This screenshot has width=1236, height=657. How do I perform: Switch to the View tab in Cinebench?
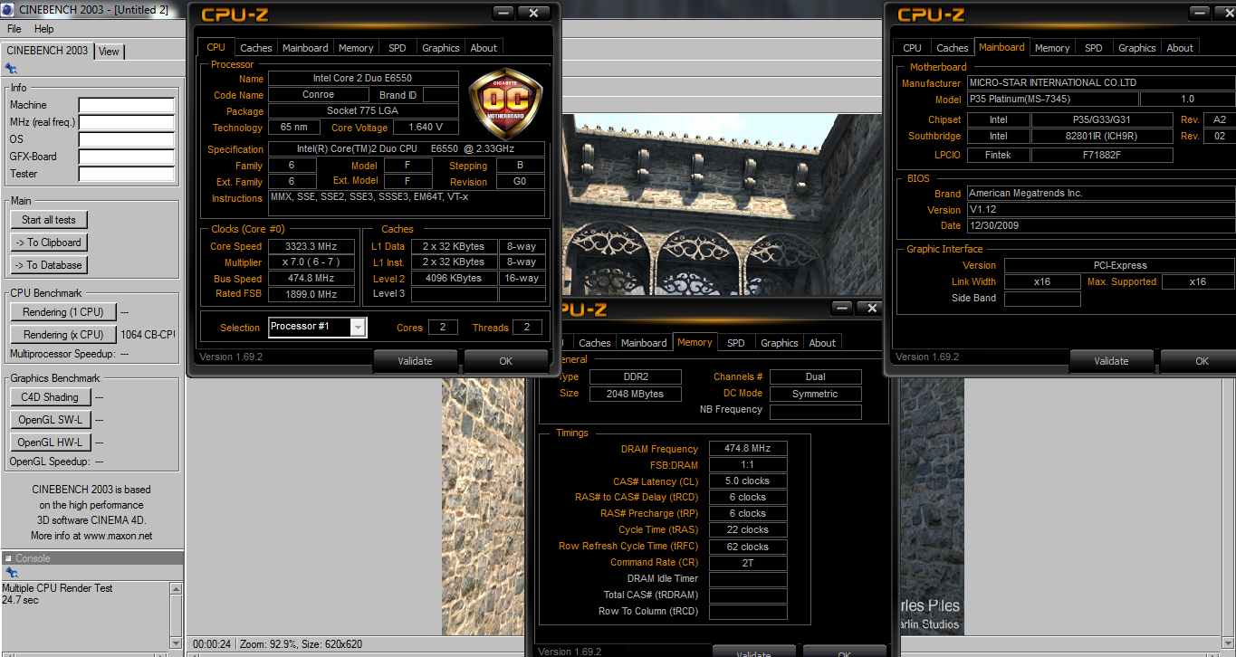pos(109,51)
